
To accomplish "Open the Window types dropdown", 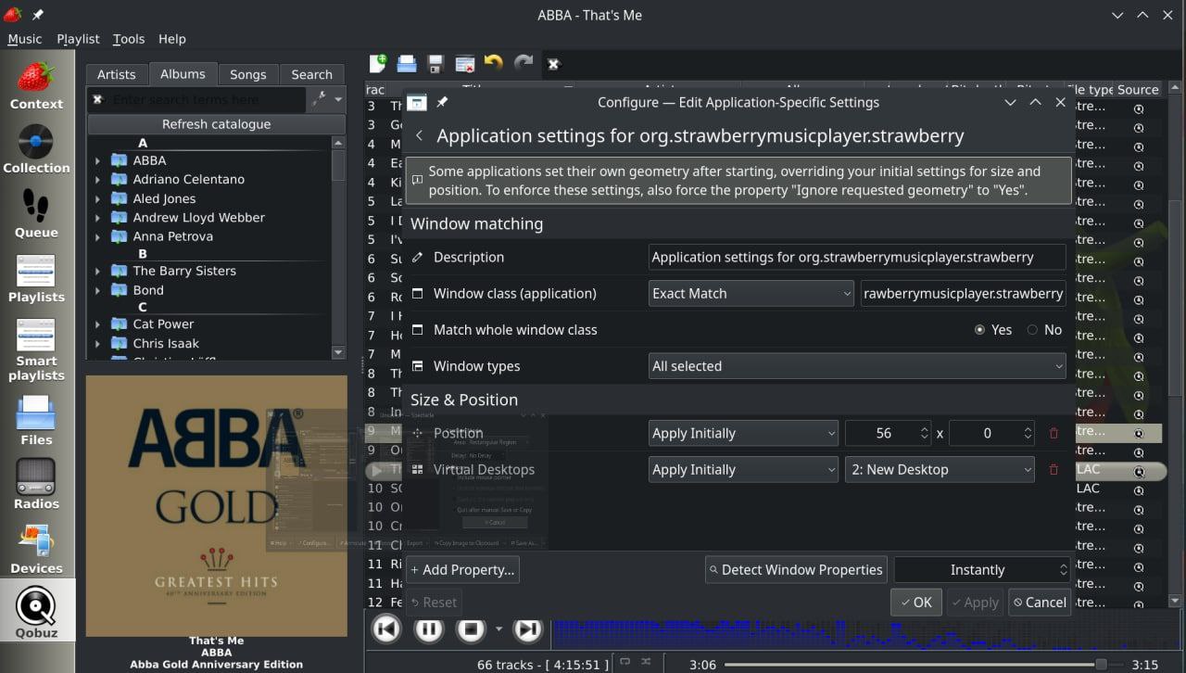I will (856, 366).
